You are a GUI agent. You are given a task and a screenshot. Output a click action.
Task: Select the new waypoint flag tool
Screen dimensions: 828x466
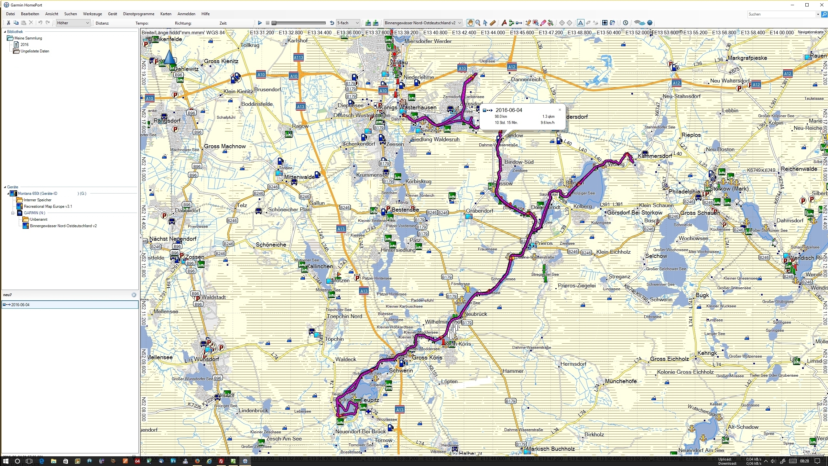[x=504, y=23]
